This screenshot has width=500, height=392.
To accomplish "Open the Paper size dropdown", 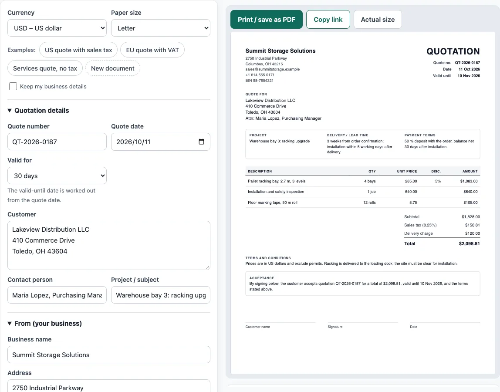I will [161, 28].
